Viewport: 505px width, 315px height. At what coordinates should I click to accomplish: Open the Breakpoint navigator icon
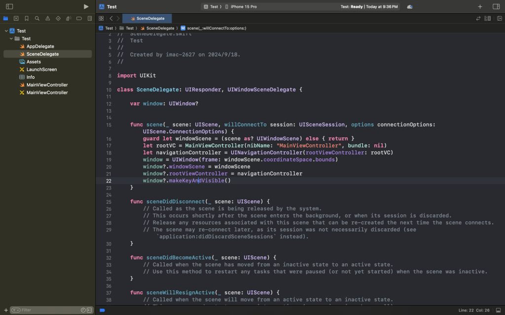pyautogui.click(x=79, y=18)
